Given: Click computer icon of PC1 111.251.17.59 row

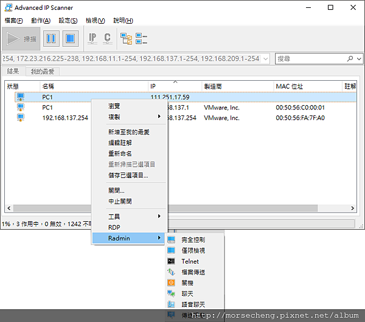Looking at the screenshot, I should [x=21, y=97].
